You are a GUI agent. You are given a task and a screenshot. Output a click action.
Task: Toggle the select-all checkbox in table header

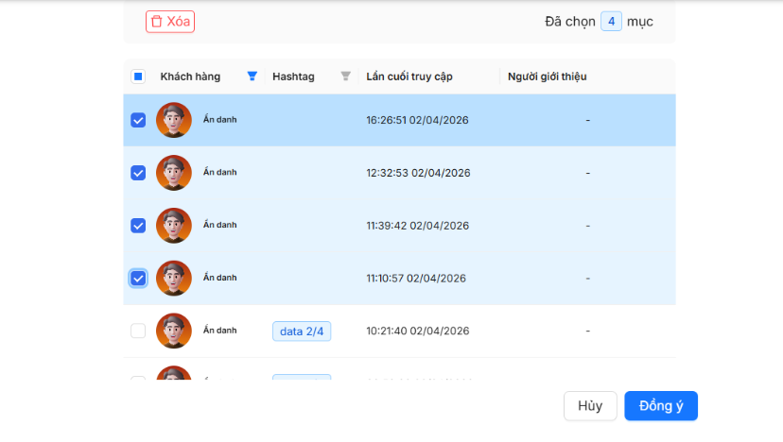[x=138, y=76]
